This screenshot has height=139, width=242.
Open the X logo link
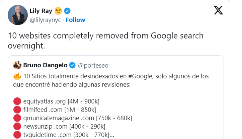tap(218, 11)
